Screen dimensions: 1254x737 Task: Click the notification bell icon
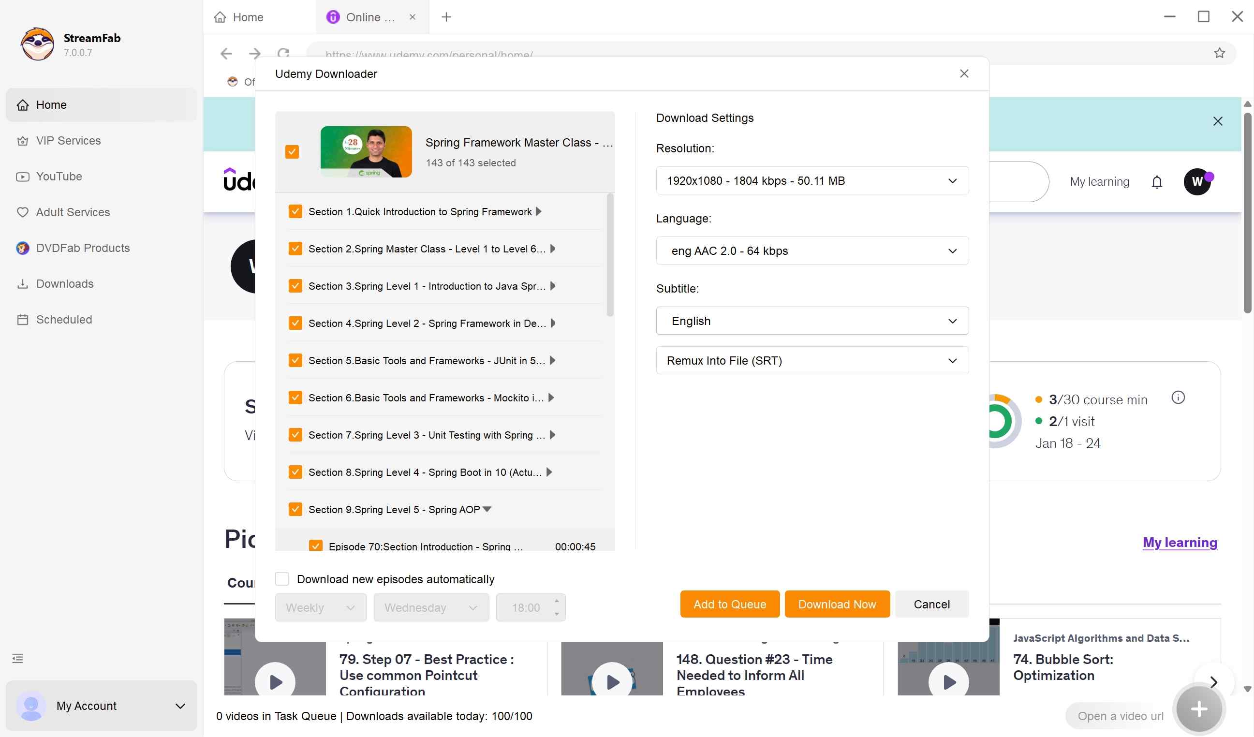click(x=1157, y=182)
